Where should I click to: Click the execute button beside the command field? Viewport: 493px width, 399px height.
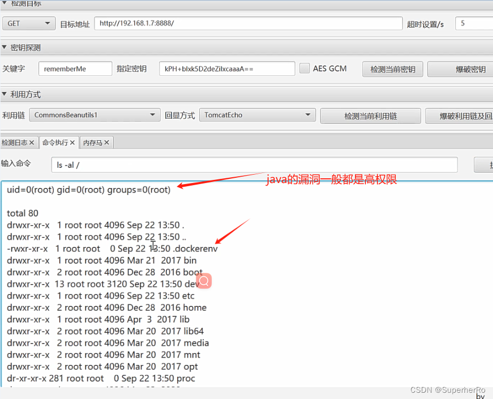(484, 165)
